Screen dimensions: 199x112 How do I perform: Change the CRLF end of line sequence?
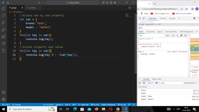pyautogui.click(x=74, y=105)
